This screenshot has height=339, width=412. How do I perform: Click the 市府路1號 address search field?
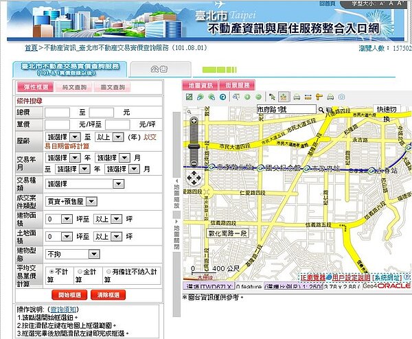(285, 110)
